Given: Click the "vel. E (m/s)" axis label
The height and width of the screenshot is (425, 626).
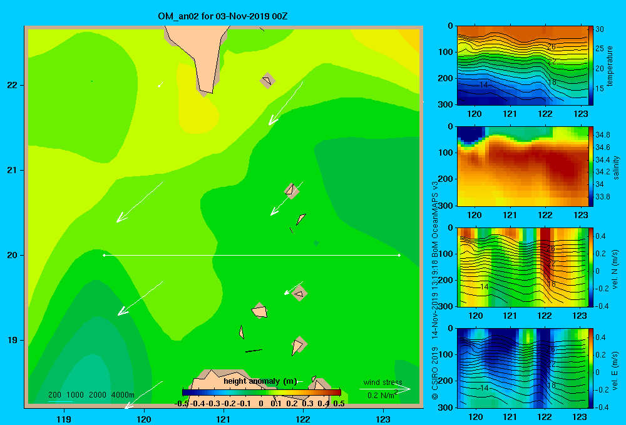Looking at the screenshot, I should (615, 371).
